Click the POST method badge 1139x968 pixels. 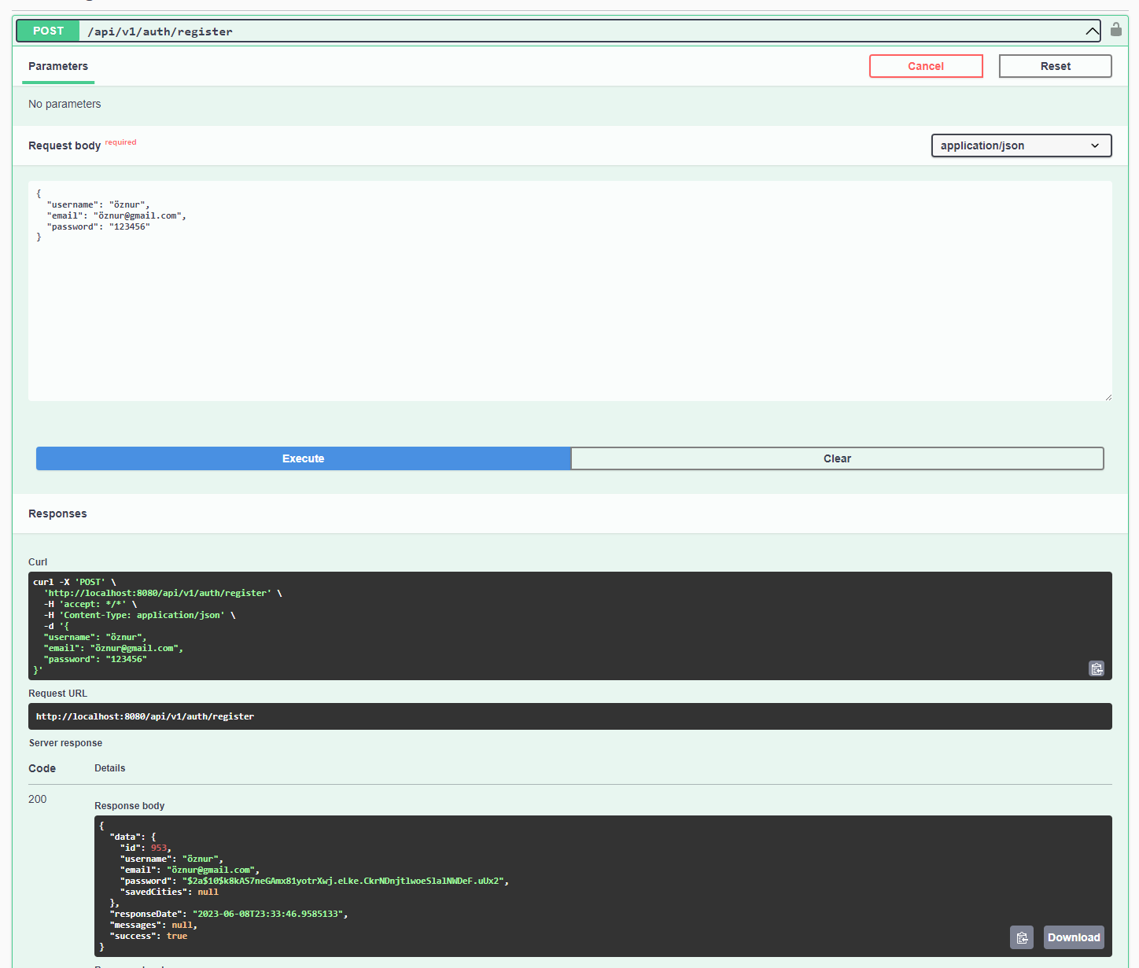[x=47, y=31]
